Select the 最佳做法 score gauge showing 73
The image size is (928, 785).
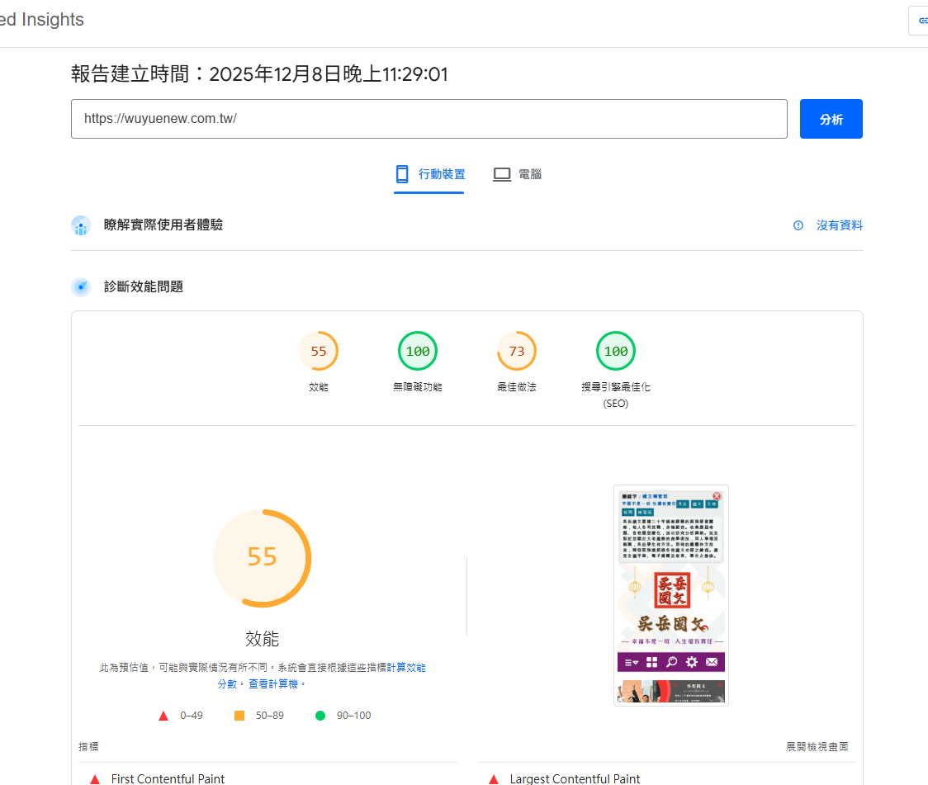517,352
